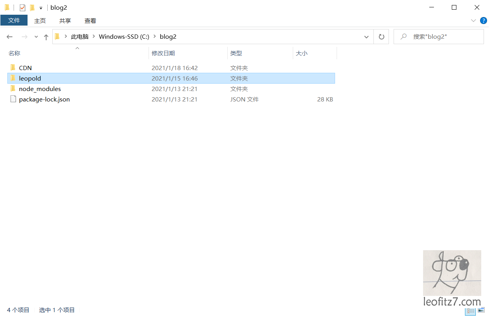Click Windows-SSD (C:) in the breadcrumb path
The image size is (489, 316).
click(124, 37)
